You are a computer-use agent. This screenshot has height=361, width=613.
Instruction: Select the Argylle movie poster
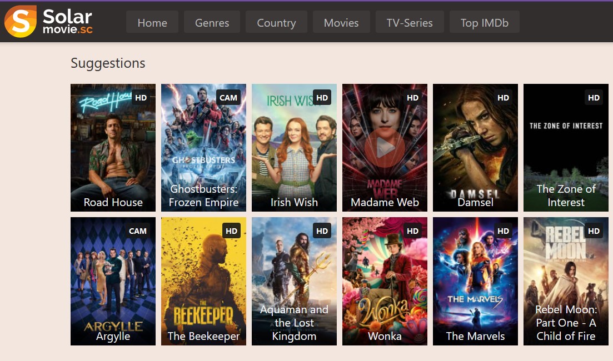click(113, 281)
